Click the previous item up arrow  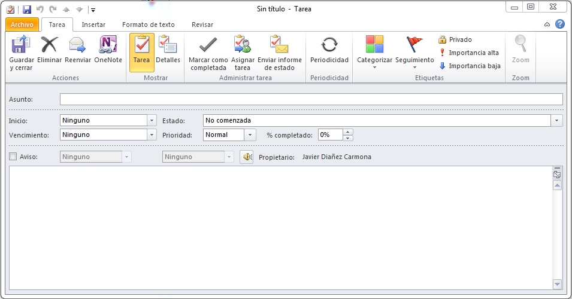point(66,10)
